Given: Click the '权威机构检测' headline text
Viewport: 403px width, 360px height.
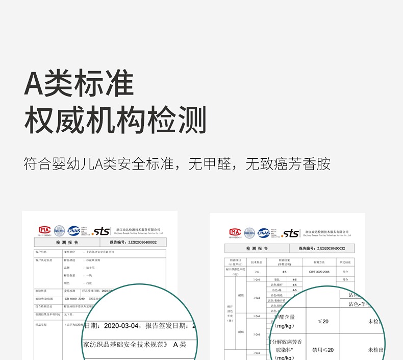Looking at the screenshot, I should 115,121.
